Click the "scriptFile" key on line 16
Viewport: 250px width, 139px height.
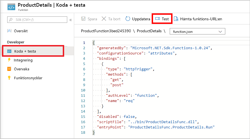110,122
